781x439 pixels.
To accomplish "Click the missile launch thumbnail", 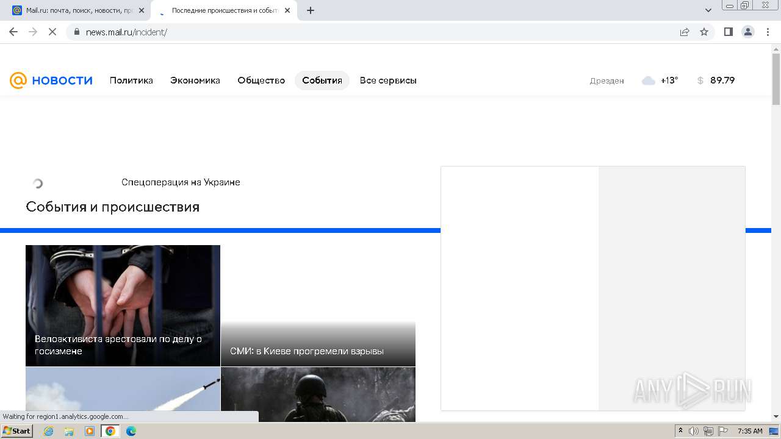I will (123, 394).
